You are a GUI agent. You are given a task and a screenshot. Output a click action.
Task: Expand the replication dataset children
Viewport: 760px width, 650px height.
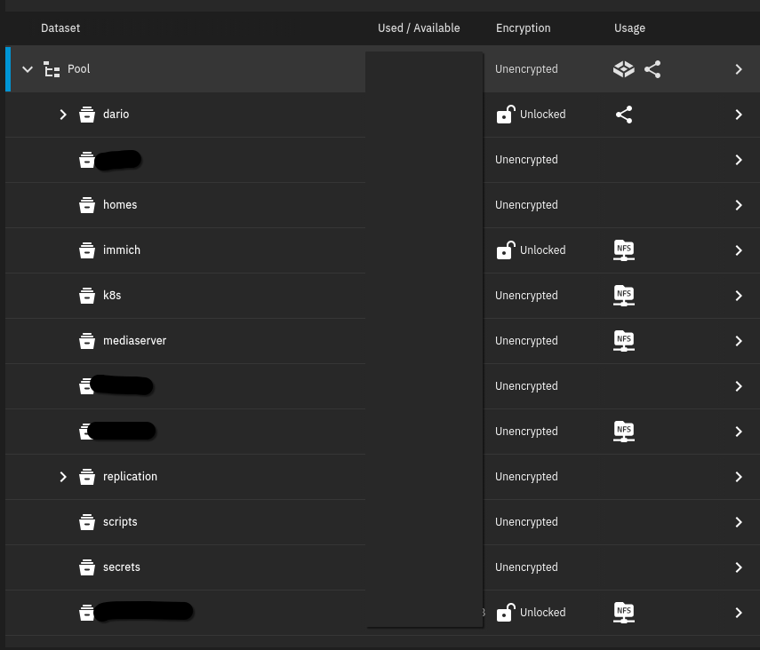pyautogui.click(x=63, y=477)
